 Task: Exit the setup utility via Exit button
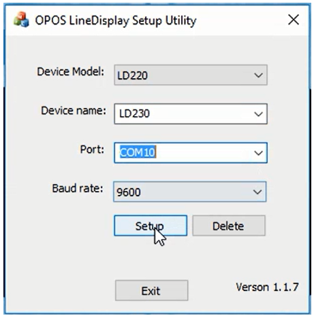pos(151,291)
